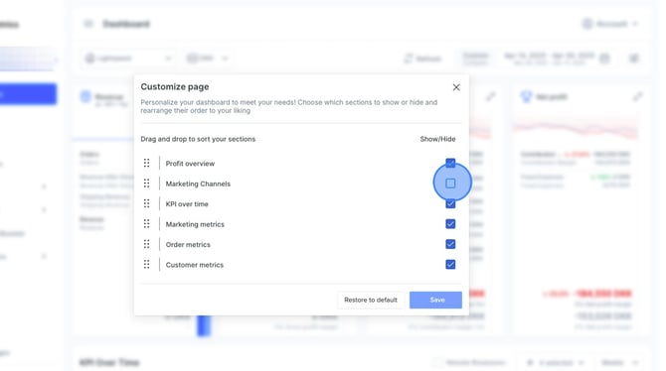Click the edit pencil on Net profit card

[637, 96]
